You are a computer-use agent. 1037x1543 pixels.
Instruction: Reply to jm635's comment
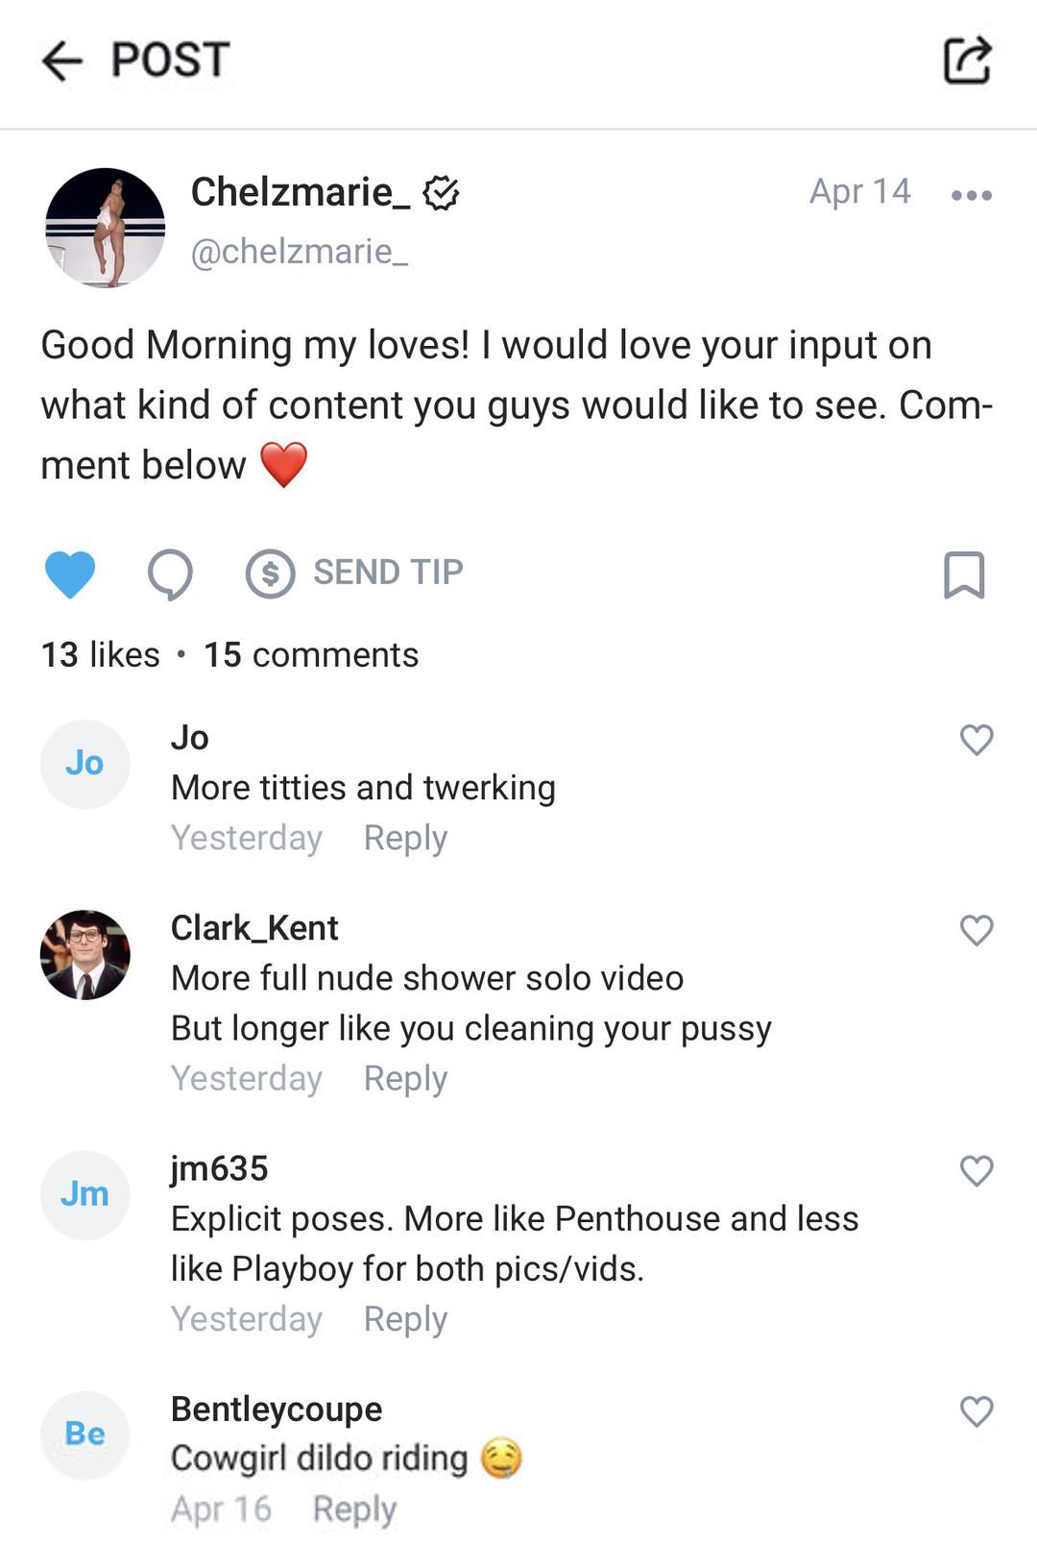coord(405,1319)
